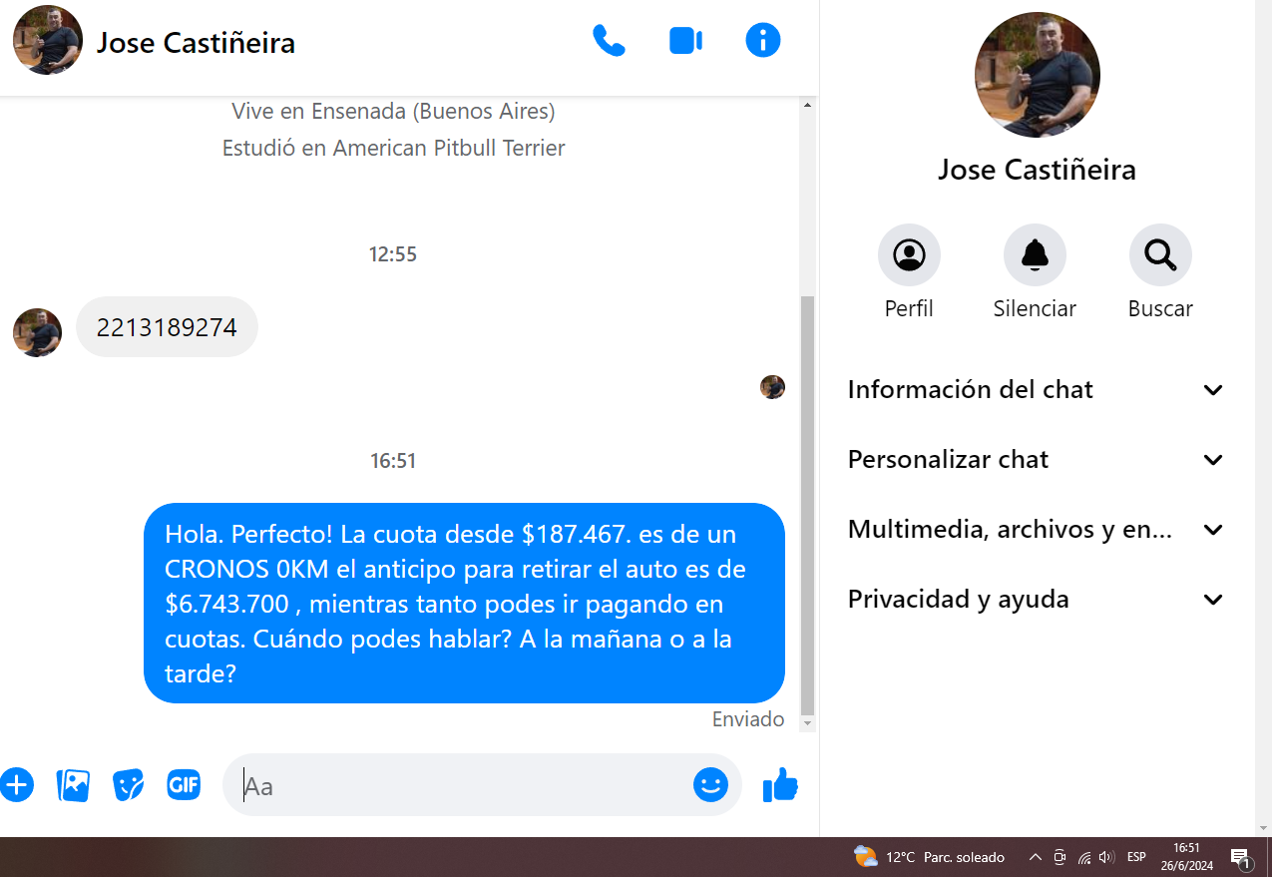
Task: Open the sticker picker
Action: point(129,785)
